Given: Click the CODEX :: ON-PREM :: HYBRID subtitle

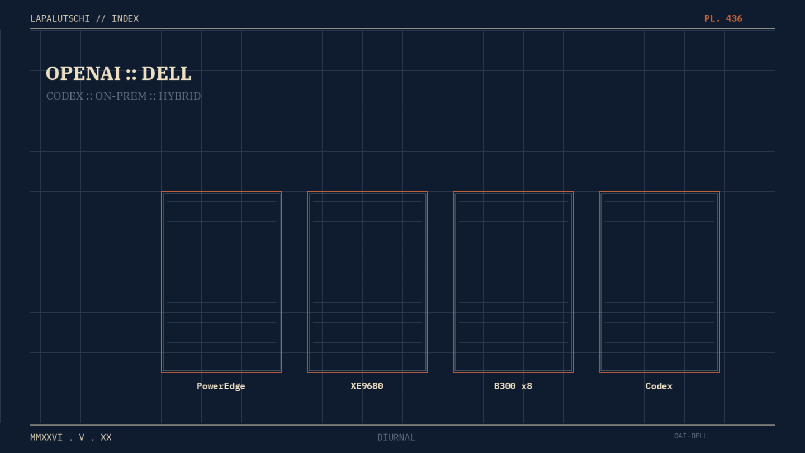Looking at the screenshot, I should (124, 96).
